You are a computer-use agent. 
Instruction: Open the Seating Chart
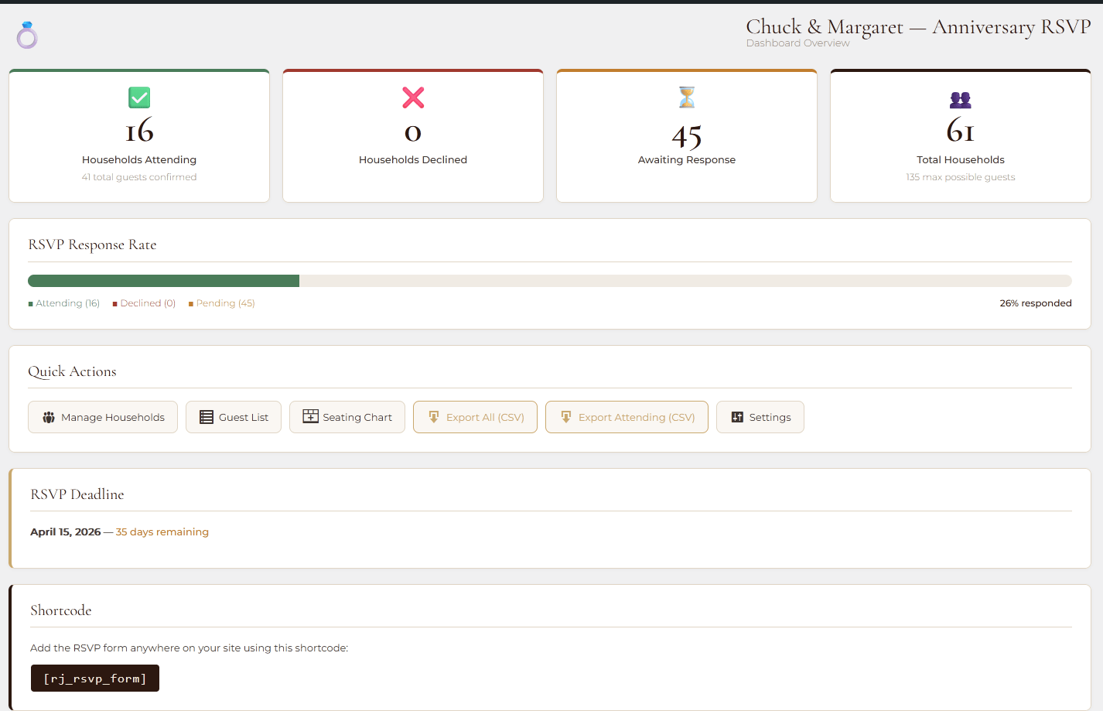[347, 417]
